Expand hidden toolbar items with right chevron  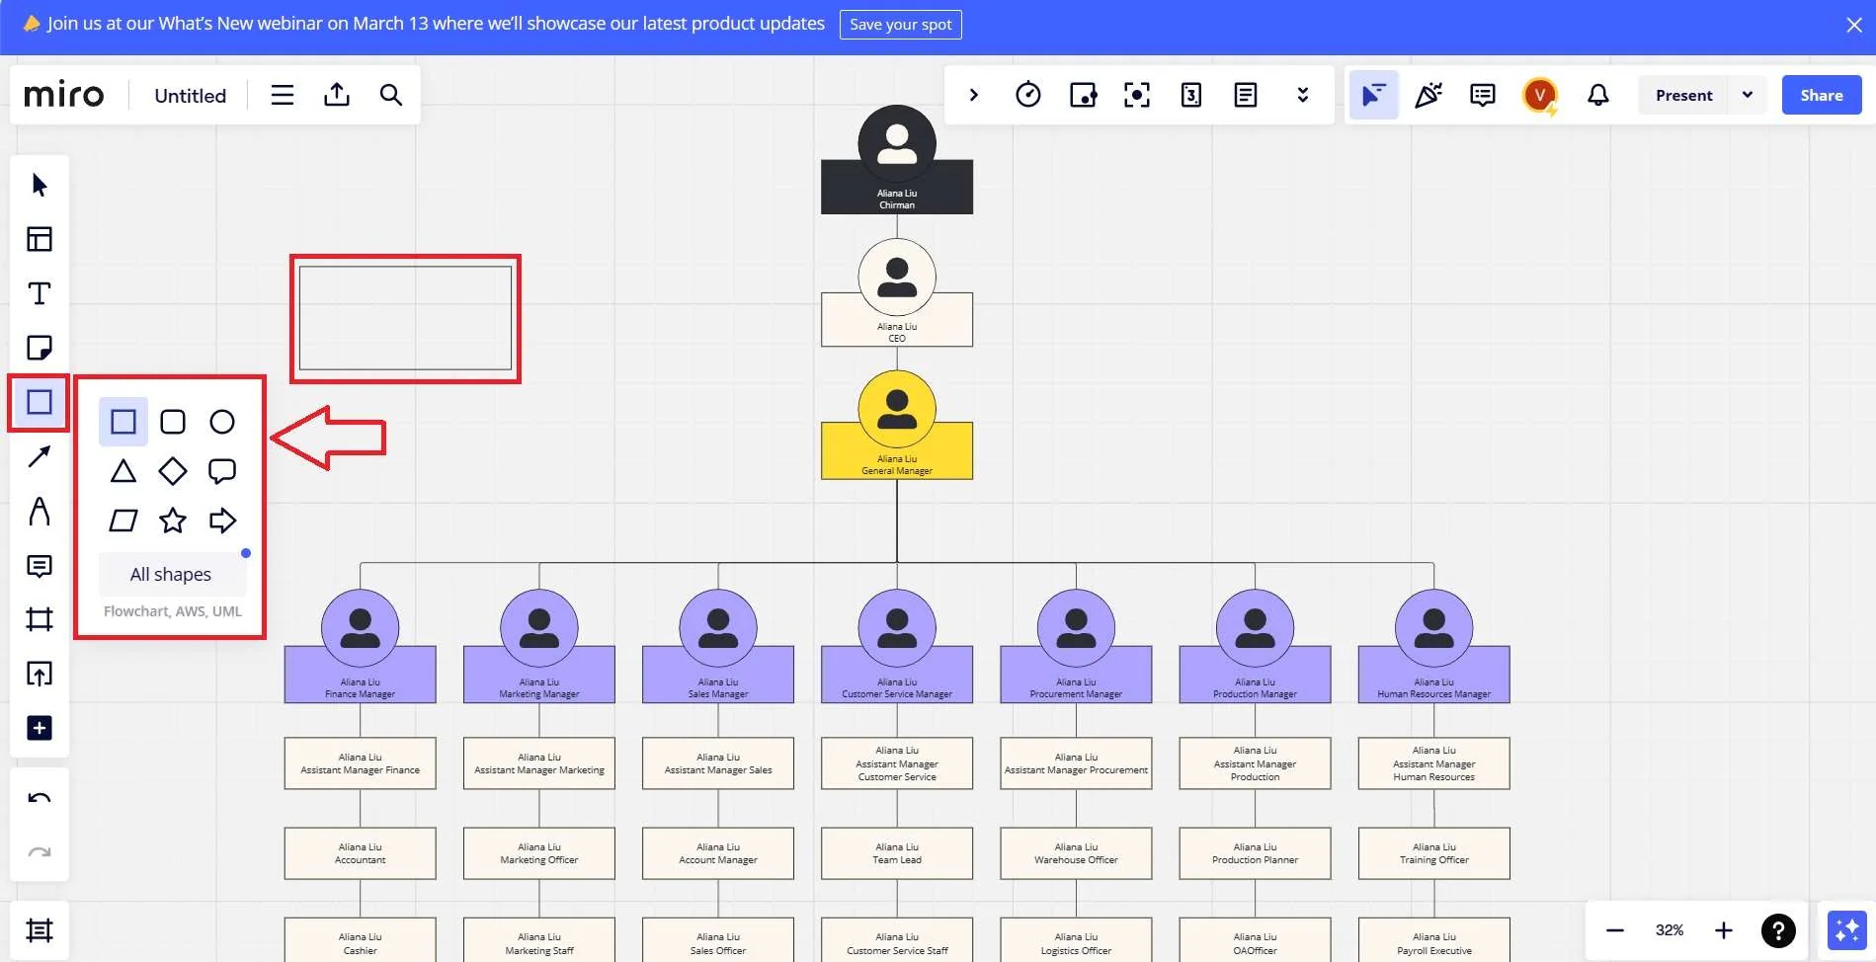[x=974, y=95]
